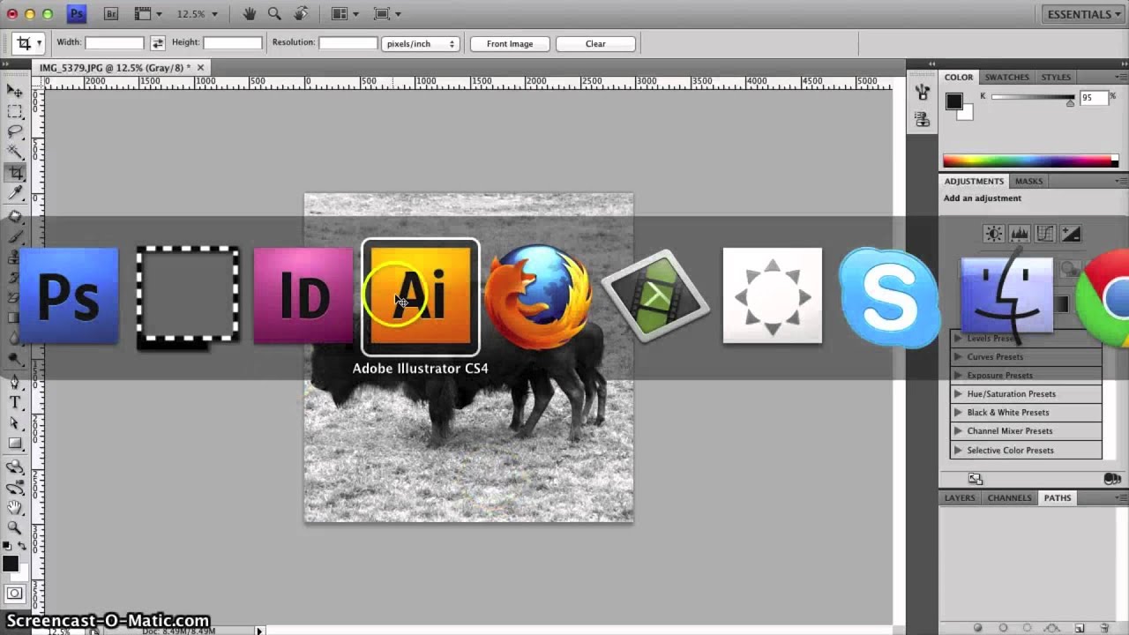Expand Selective Color Presets

pyautogui.click(x=958, y=451)
